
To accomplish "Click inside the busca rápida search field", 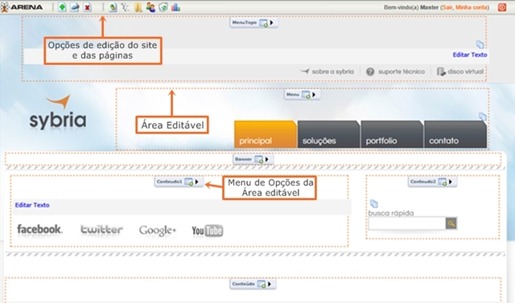I will [407, 223].
